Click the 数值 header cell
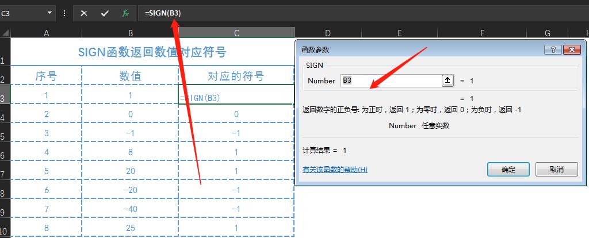This screenshot has width=589, height=238. [x=131, y=75]
